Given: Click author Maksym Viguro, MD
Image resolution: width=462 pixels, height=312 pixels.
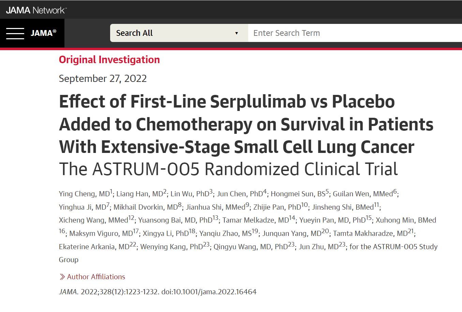Looking at the screenshot, I should pyautogui.click(x=101, y=233).
